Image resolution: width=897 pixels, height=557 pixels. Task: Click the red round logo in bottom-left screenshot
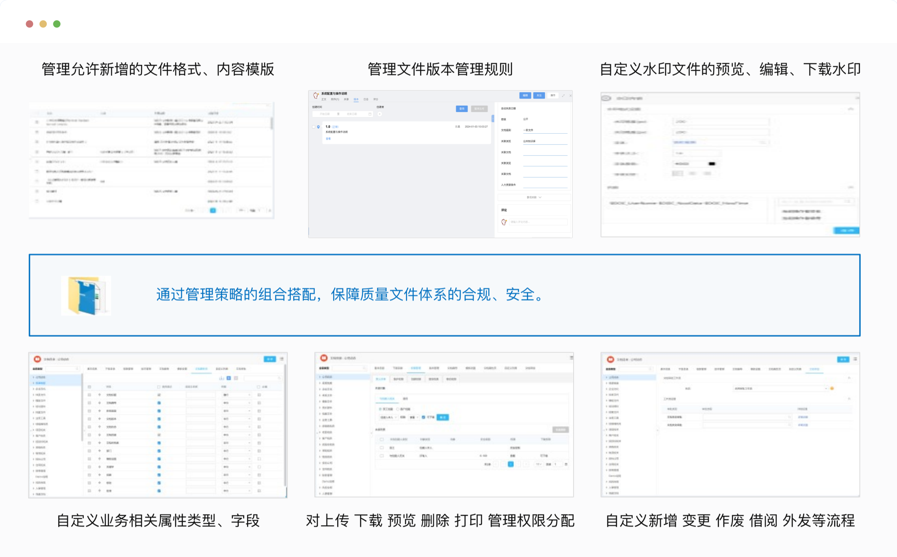click(x=37, y=359)
